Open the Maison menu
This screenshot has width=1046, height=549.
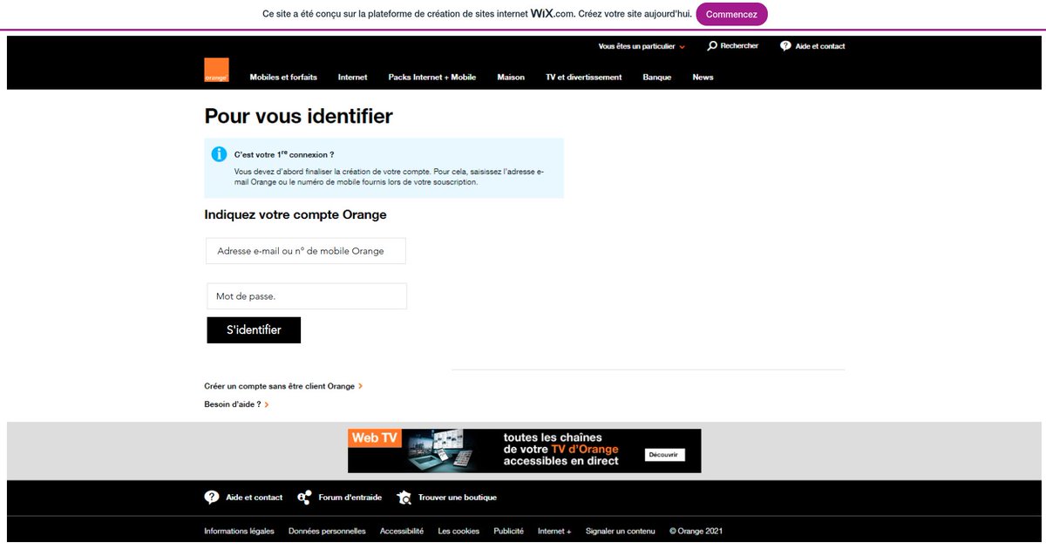coord(511,78)
